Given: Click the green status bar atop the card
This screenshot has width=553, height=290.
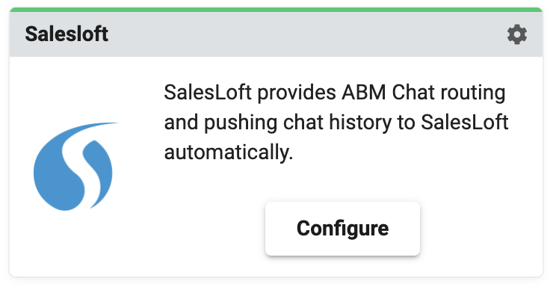Looking at the screenshot, I should pyautogui.click(x=276, y=10).
